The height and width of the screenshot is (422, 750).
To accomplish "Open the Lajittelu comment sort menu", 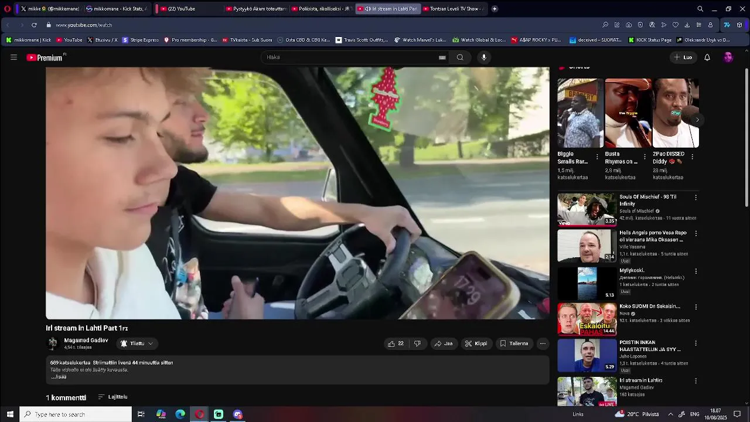I will 112,397.
